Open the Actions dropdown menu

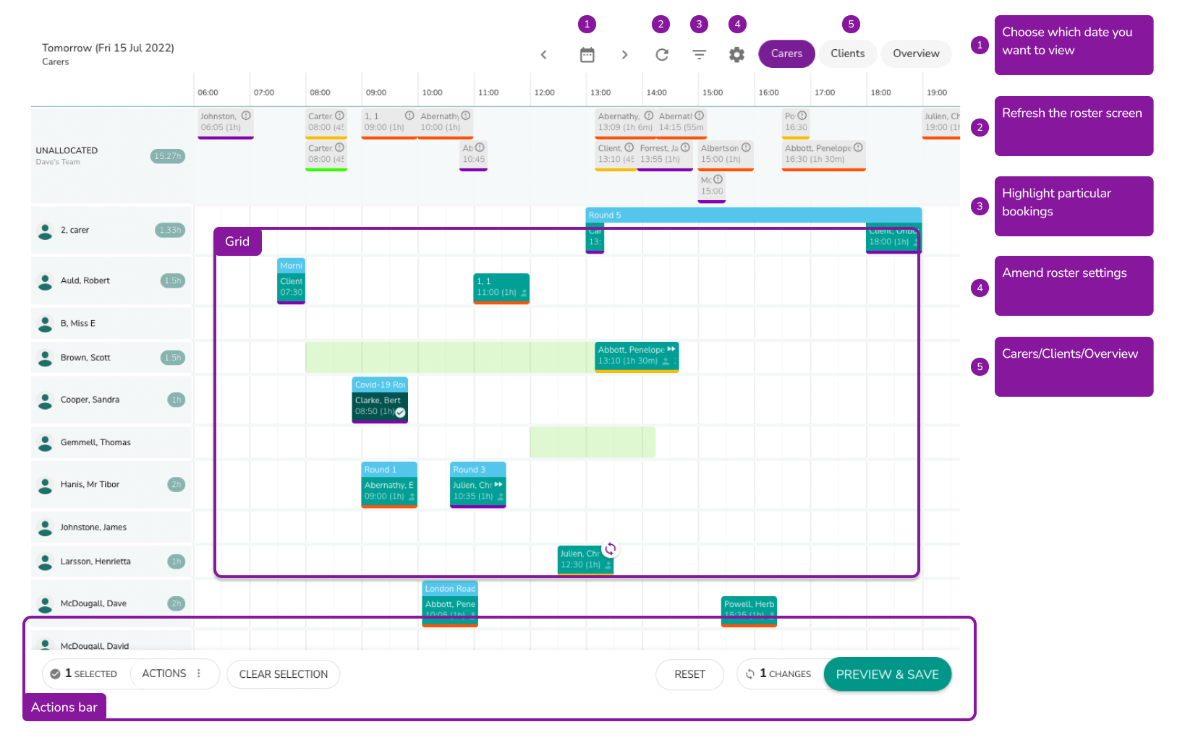(173, 674)
